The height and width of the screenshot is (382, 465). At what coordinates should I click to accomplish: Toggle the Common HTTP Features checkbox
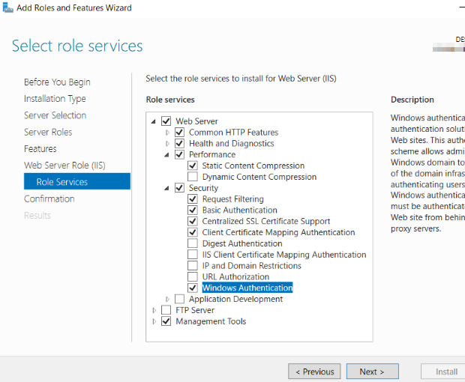179,133
